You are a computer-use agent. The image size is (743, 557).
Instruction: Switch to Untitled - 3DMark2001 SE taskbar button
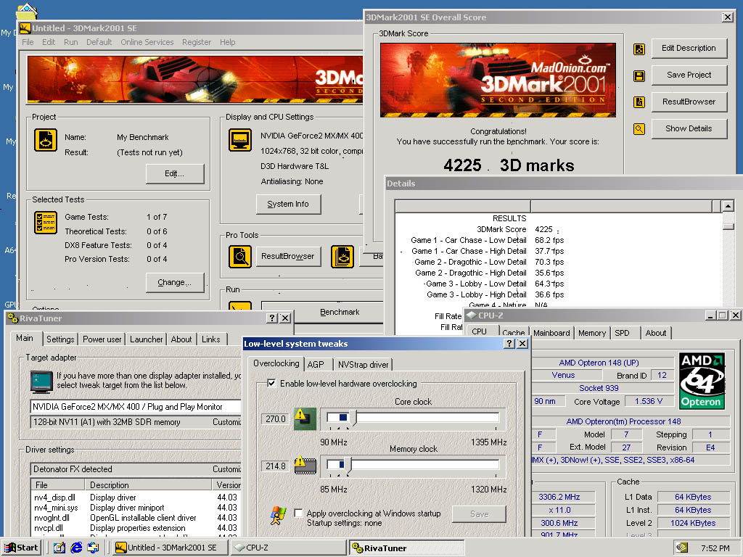click(170, 548)
